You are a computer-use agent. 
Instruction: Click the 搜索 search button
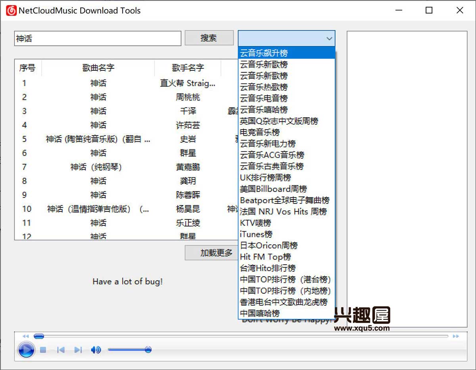tap(209, 38)
